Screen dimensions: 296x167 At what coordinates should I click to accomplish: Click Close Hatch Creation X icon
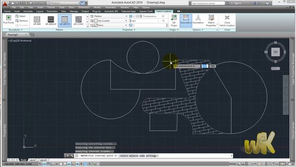coord(227,18)
